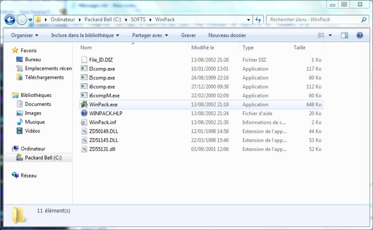Open Inclure dans la bibliothèque menu
This screenshot has width=373, height=230.
tap(85, 35)
